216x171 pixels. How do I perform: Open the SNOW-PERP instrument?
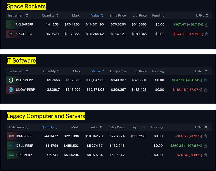25,90
